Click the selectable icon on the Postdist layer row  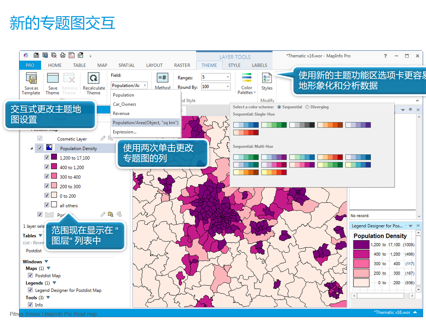coord(111,214)
